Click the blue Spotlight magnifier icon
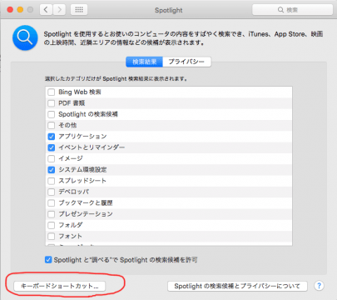Image resolution: width=337 pixels, height=300 pixels. pyautogui.click(x=25, y=37)
